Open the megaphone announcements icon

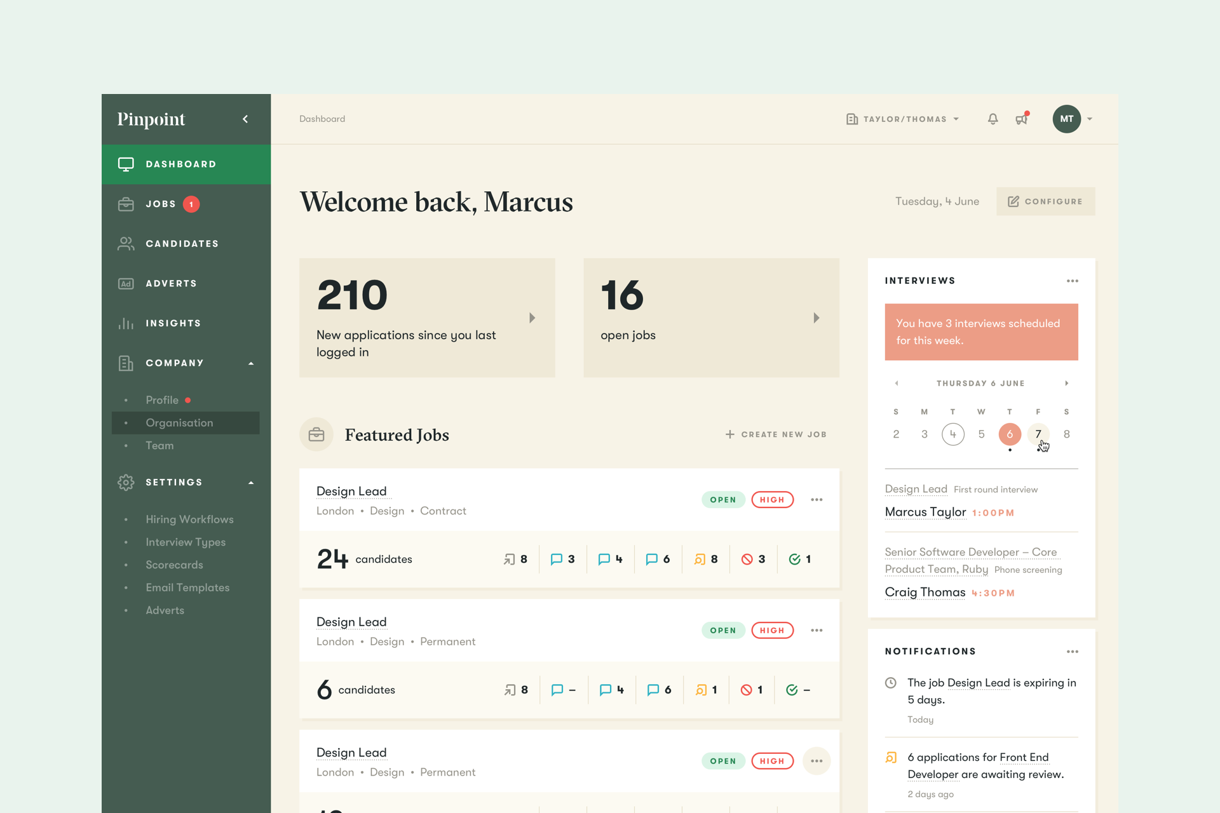tap(1021, 119)
